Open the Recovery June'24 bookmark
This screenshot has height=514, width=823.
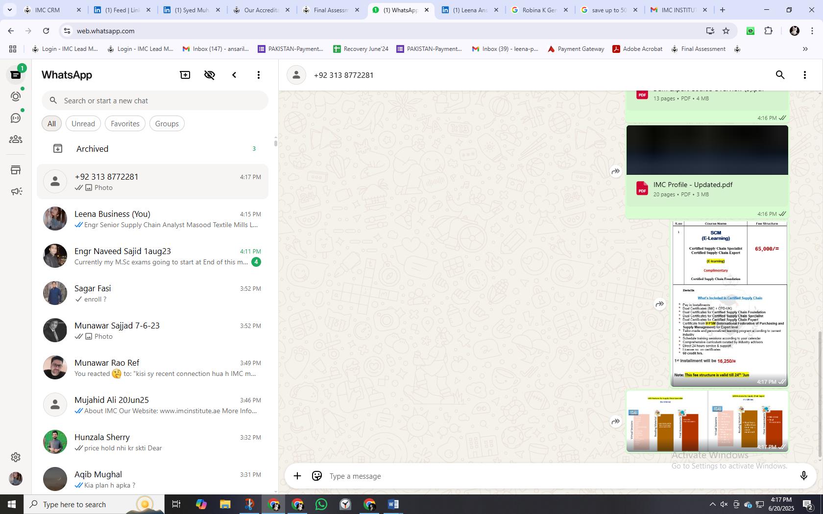click(361, 49)
